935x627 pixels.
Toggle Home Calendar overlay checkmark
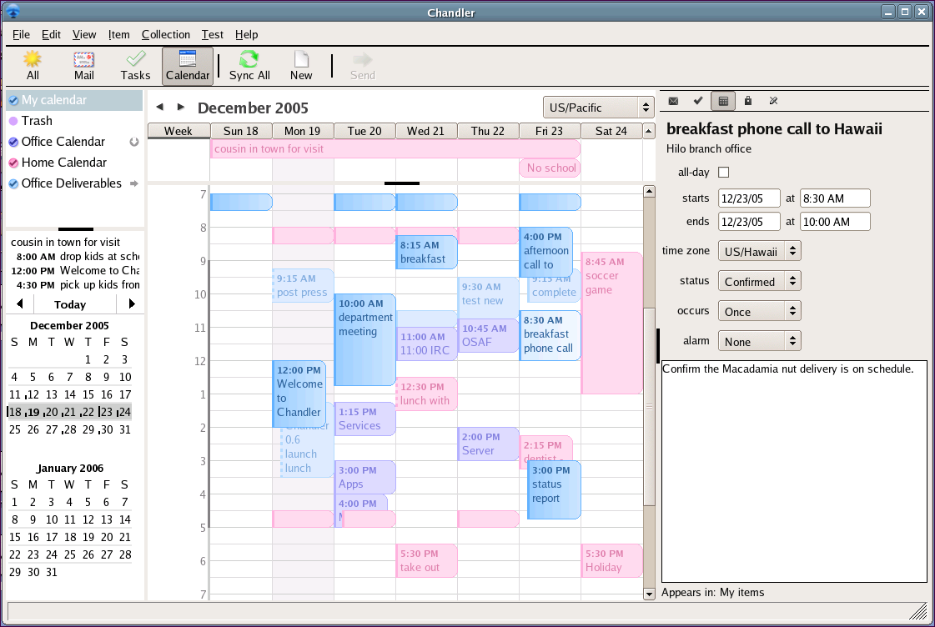(x=13, y=163)
